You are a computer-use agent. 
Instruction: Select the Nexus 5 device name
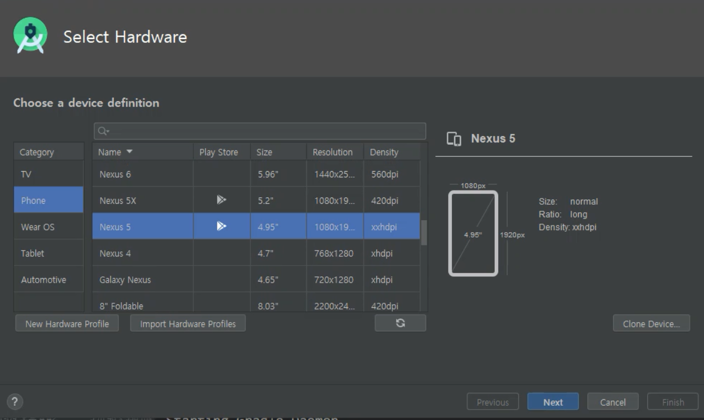(115, 227)
